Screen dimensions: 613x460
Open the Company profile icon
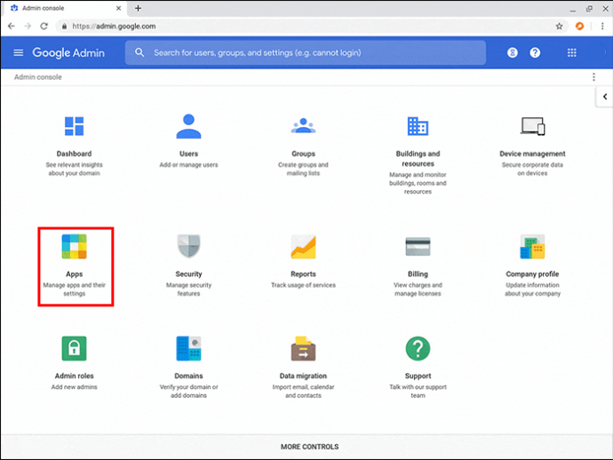pyautogui.click(x=532, y=246)
